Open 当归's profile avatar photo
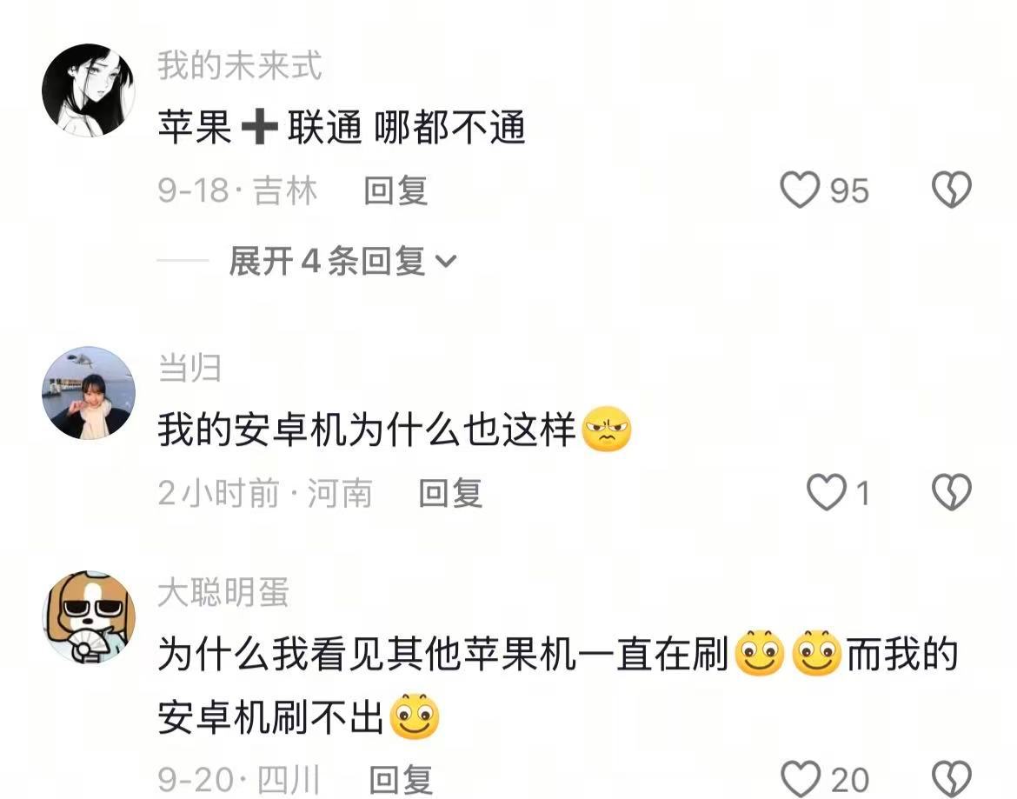Viewport: 1017px width, 799px height. 89,393
